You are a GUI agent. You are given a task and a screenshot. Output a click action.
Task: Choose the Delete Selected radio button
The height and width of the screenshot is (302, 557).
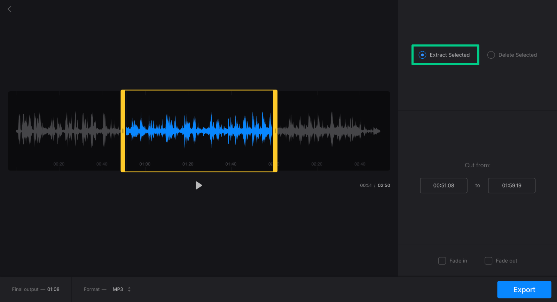(491, 55)
